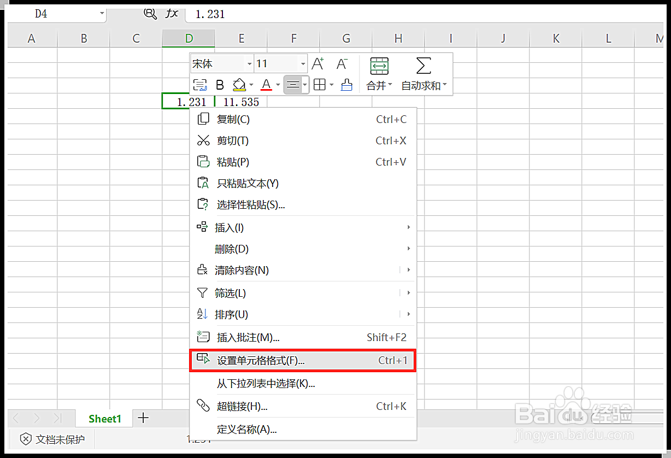The image size is (671, 458).
Task: Click the merge cells icon
Action: tap(379, 66)
